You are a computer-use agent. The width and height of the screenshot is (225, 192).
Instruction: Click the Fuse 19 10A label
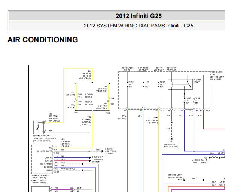pyautogui.click(x=131, y=84)
